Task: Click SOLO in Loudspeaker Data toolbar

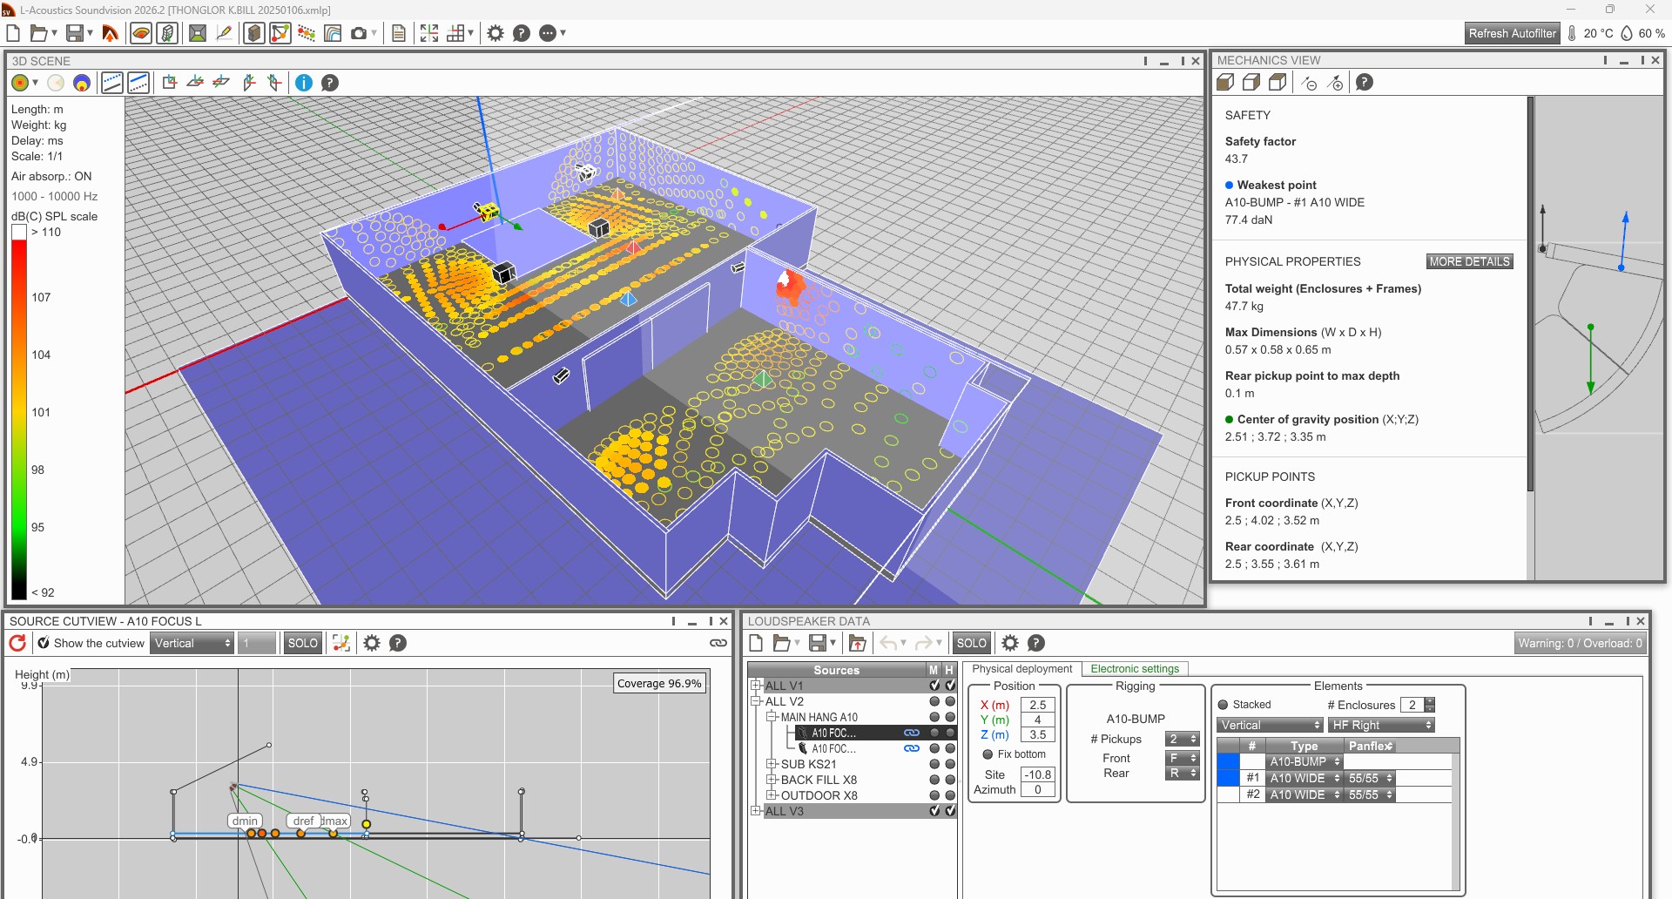Action: (x=972, y=643)
